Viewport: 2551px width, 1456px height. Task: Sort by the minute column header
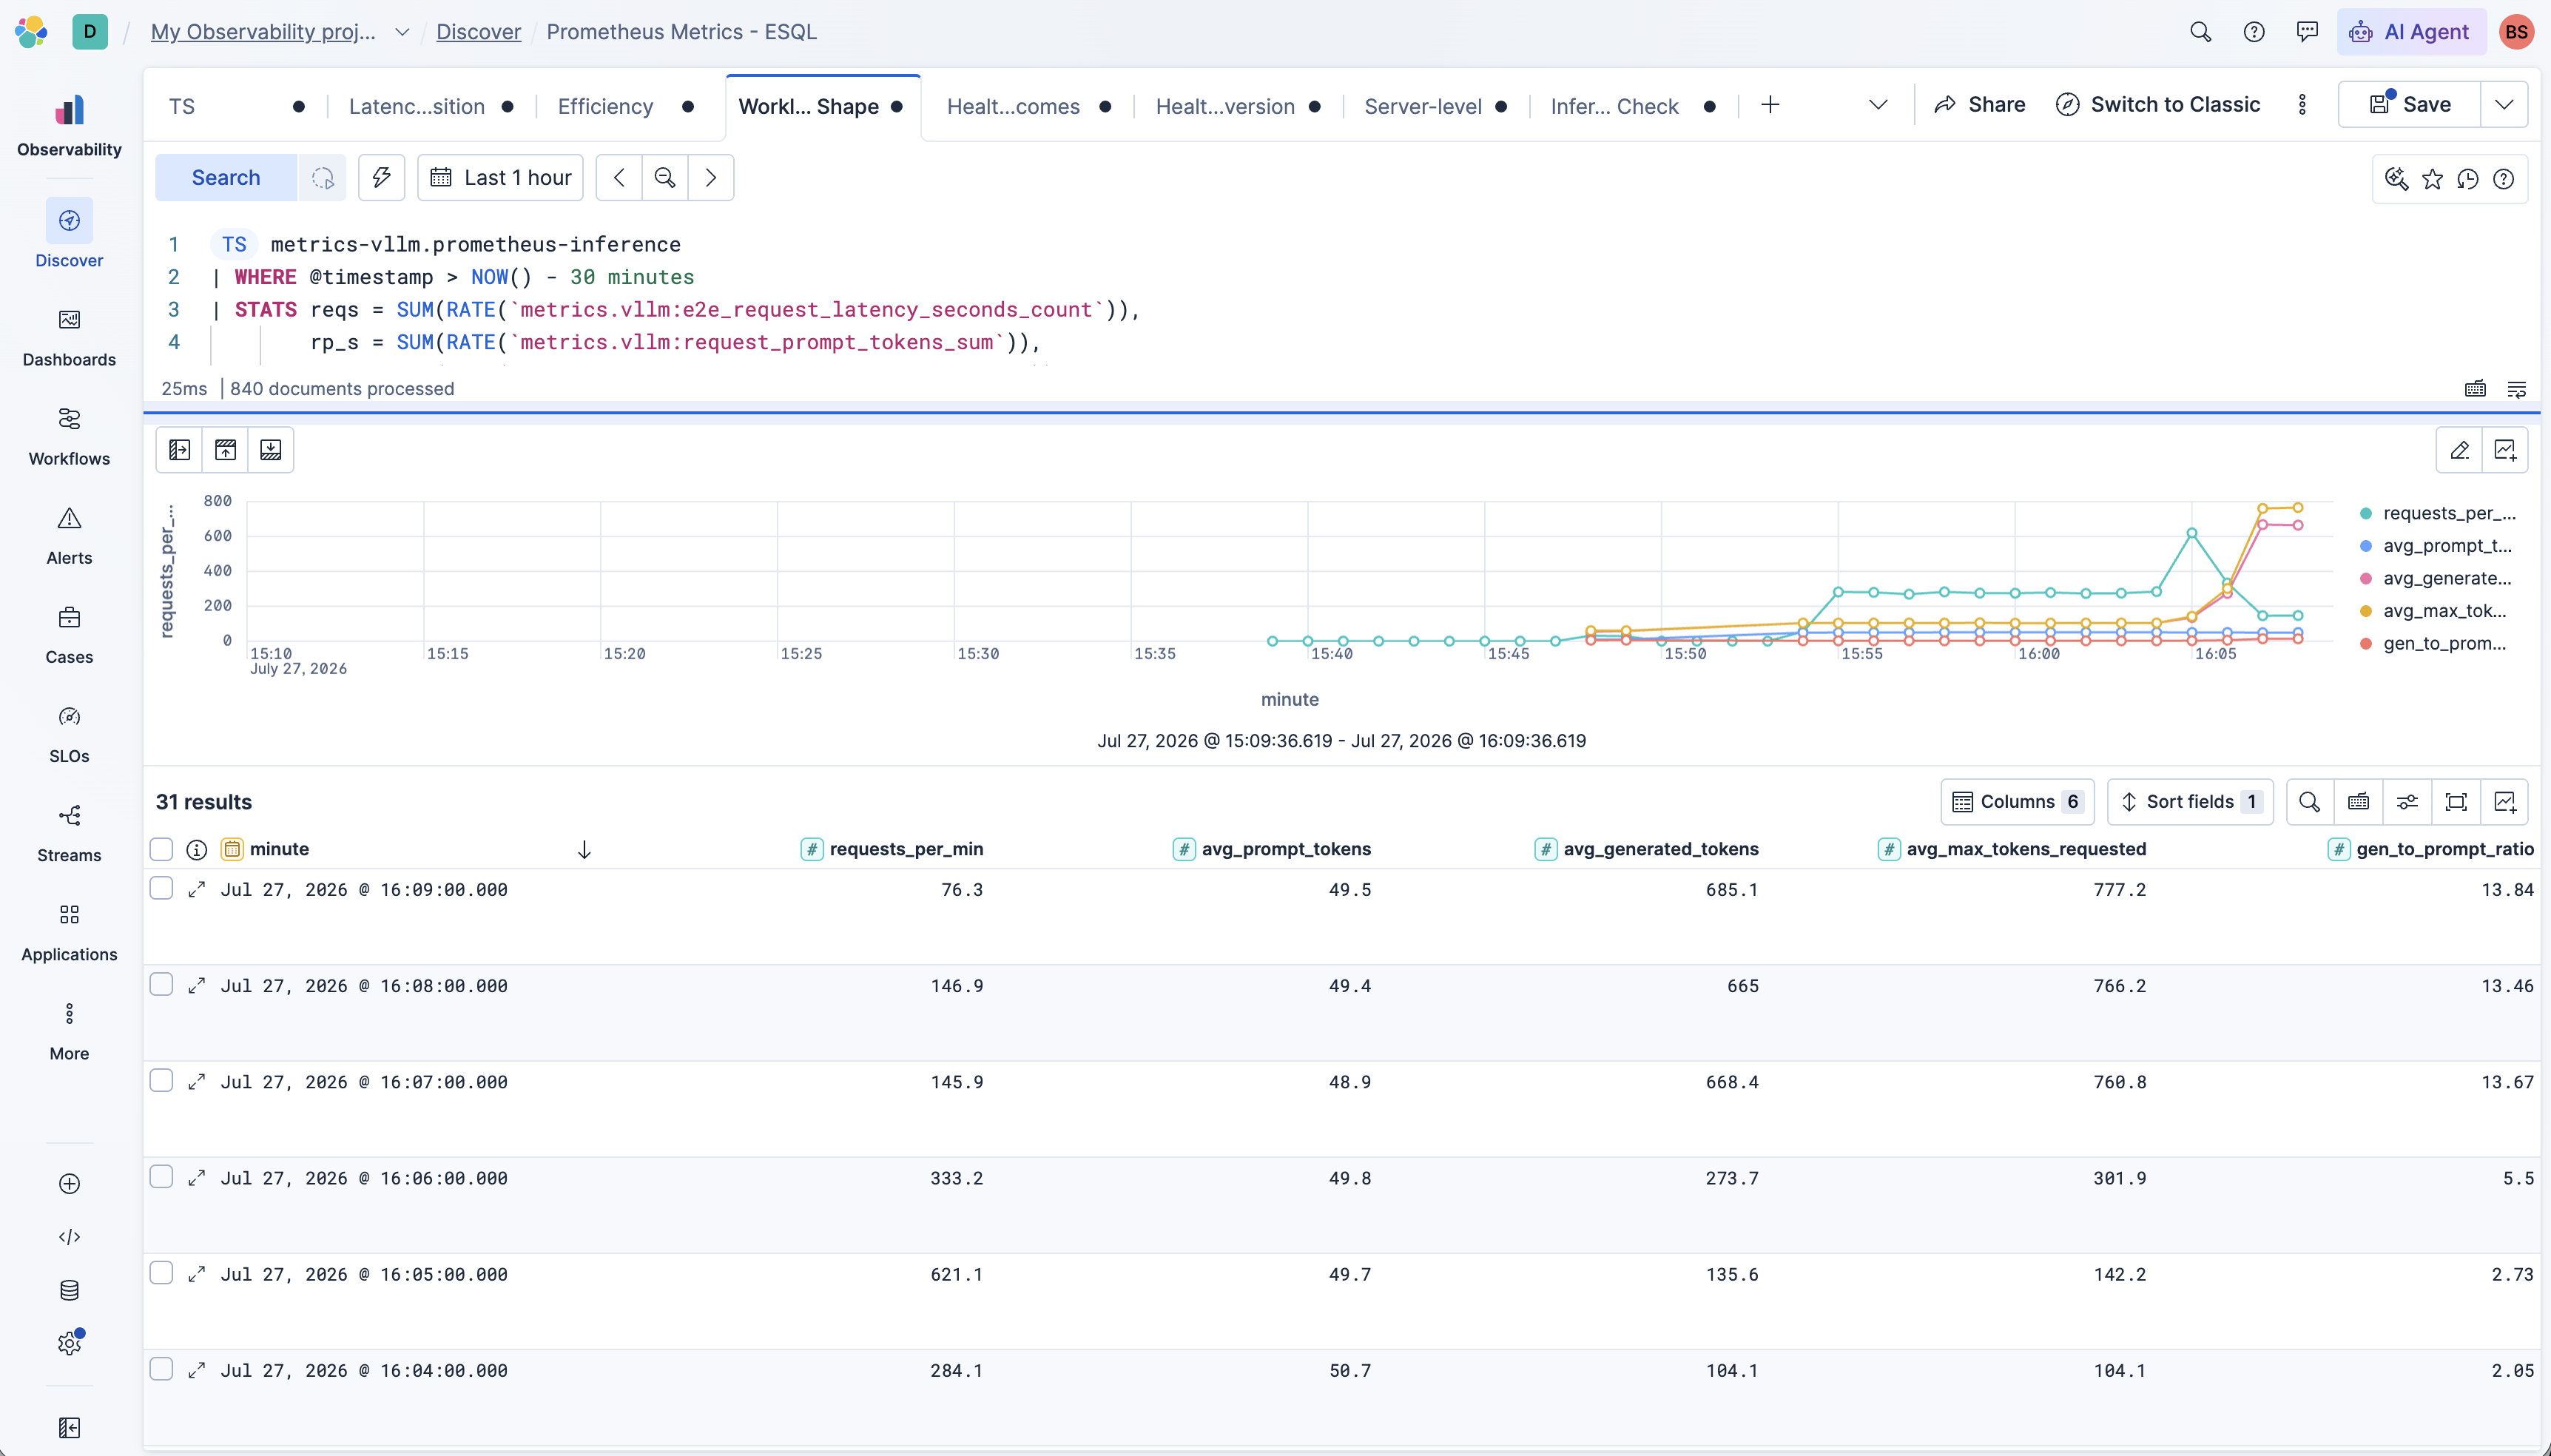[279, 849]
